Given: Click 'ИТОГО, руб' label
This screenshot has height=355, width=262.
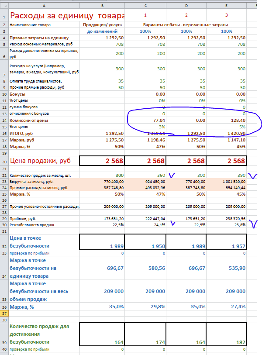Looking at the screenshot, I should (21, 134).
